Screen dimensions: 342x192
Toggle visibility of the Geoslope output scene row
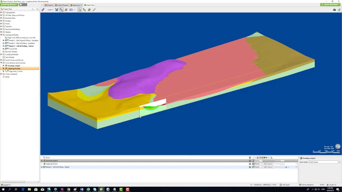point(42,161)
